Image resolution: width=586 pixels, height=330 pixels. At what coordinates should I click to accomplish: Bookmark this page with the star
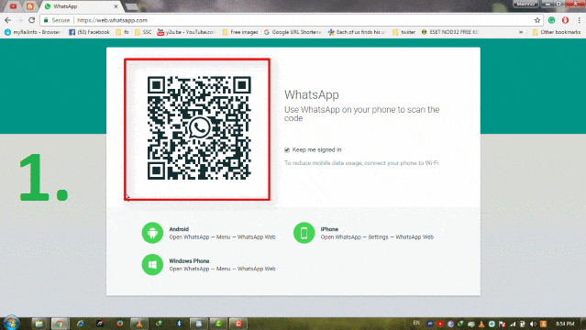pos(537,20)
